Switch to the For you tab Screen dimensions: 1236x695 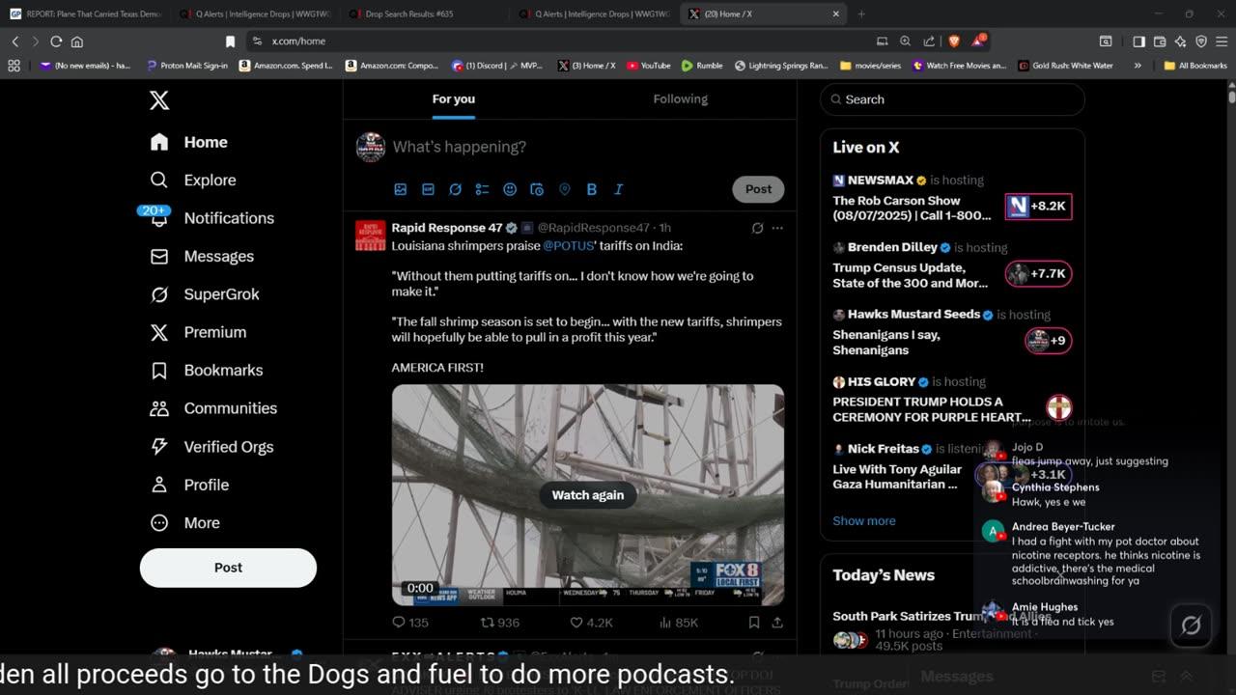[454, 99]
